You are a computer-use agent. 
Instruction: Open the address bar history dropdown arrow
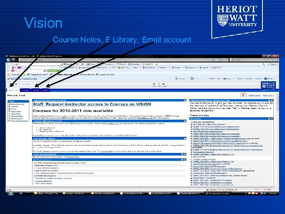click(213, 60)
